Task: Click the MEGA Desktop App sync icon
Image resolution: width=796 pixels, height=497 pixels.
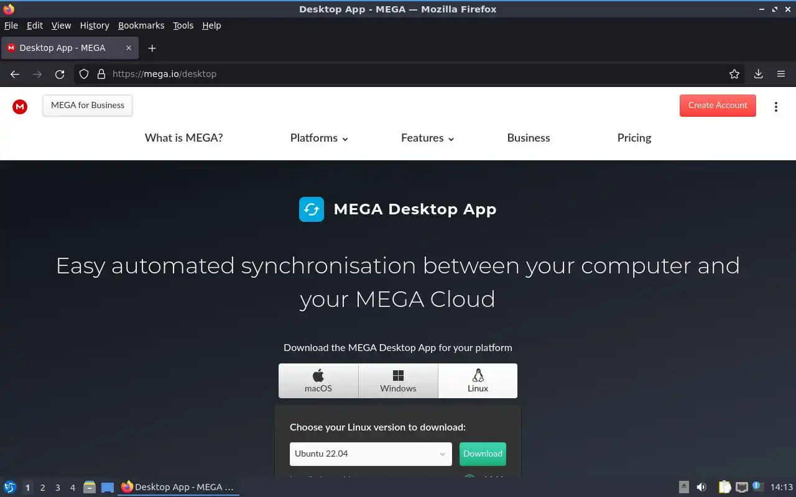Action: tap(312, 209)
